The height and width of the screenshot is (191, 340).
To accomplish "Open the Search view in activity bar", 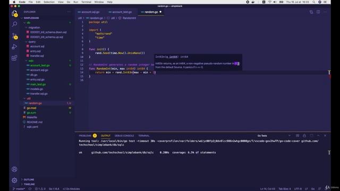I will tap(14, 24).
